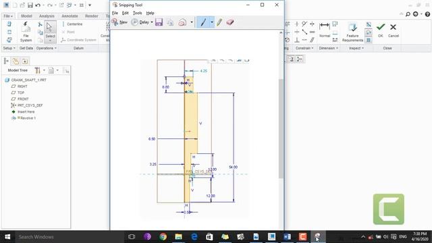Open quick access toolbar customize arrow
This screenshot has height=243, width=432.
[x=90, y=5]
